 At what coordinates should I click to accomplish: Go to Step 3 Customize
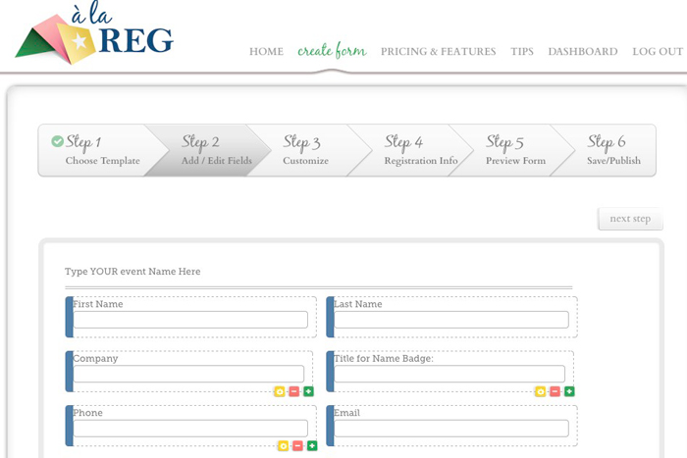coord(306,150)
